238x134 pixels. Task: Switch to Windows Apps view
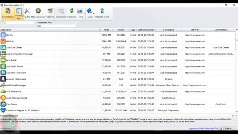click(x=19, y=13)
